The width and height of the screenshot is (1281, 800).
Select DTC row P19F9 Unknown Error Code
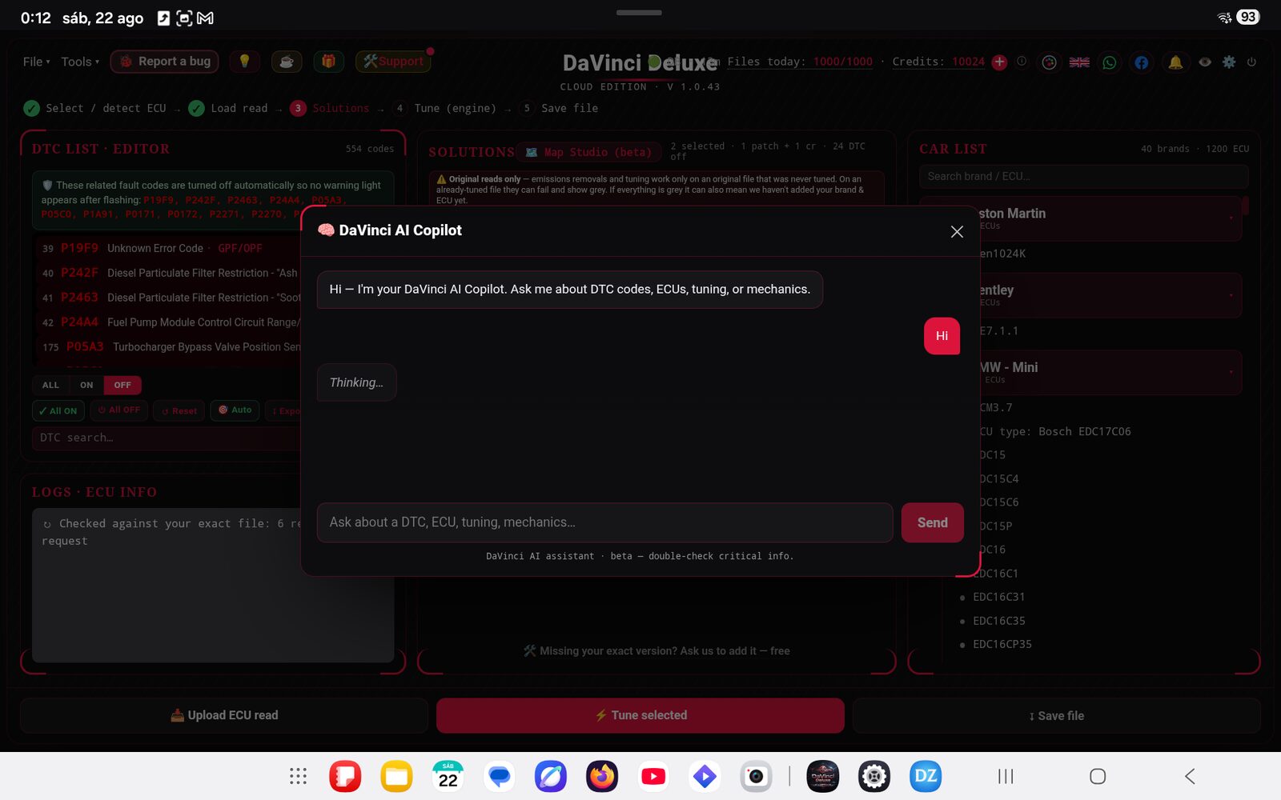(x=170, y=248)
